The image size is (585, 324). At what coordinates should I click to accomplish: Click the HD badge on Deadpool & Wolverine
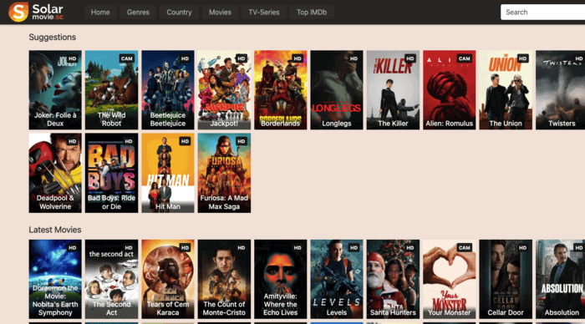pos(73,141)
